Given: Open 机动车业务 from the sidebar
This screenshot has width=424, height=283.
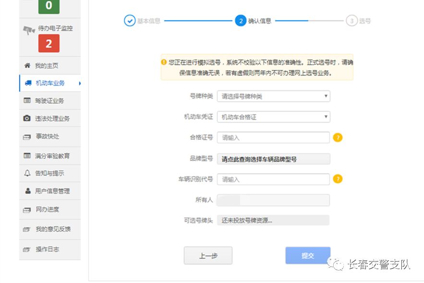Looking at the screenshot, I should (46, 82).
